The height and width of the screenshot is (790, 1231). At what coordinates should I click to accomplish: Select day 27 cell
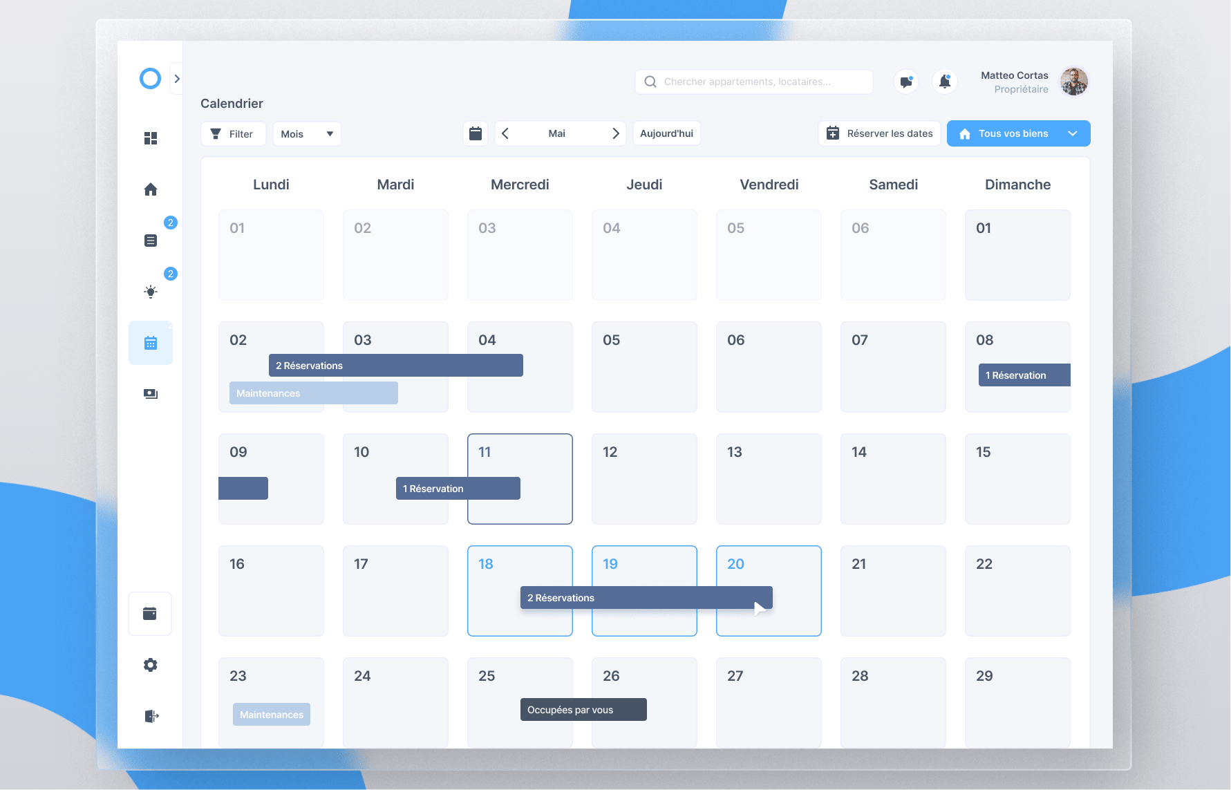[769, 703]
